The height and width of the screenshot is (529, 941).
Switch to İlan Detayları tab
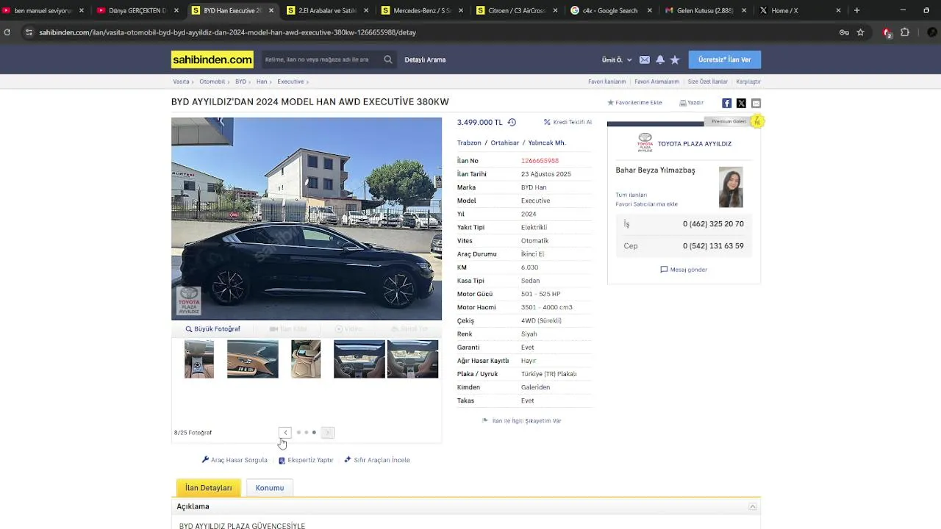click(208, 488)
